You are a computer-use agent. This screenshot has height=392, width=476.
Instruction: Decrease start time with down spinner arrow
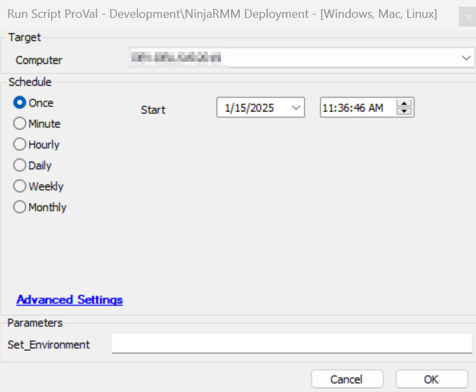pyautogui.click(x=404, y=111)
